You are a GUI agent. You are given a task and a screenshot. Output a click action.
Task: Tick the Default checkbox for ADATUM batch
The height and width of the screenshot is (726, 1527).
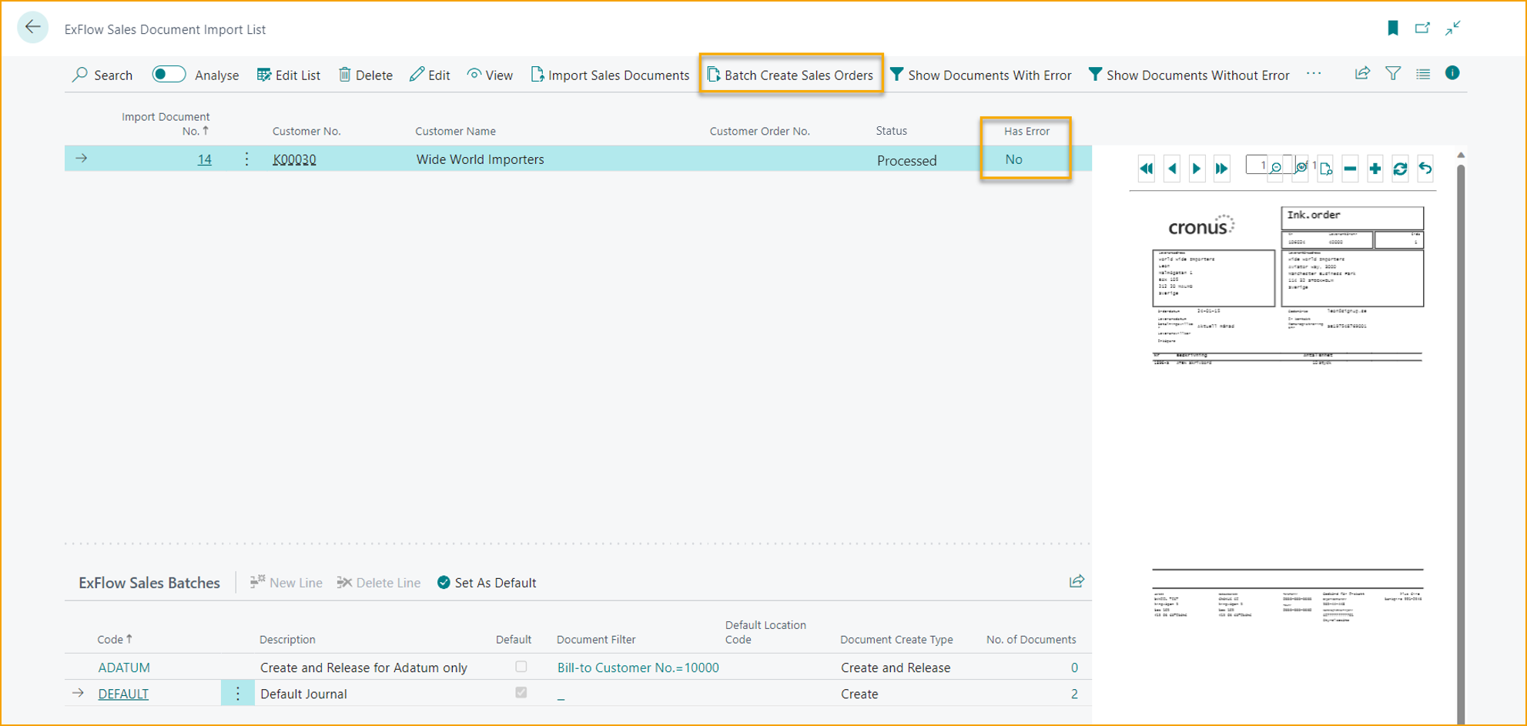tap(521, 667)
